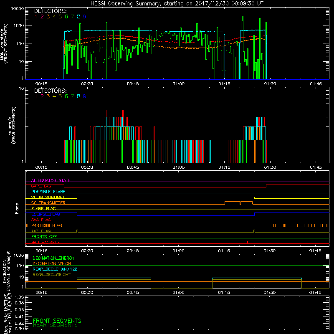Image resolution: width=334 pixels, height=334 pixels.
Task: Select the PARTICLE_FLAG label
Action: click(47, 225)
